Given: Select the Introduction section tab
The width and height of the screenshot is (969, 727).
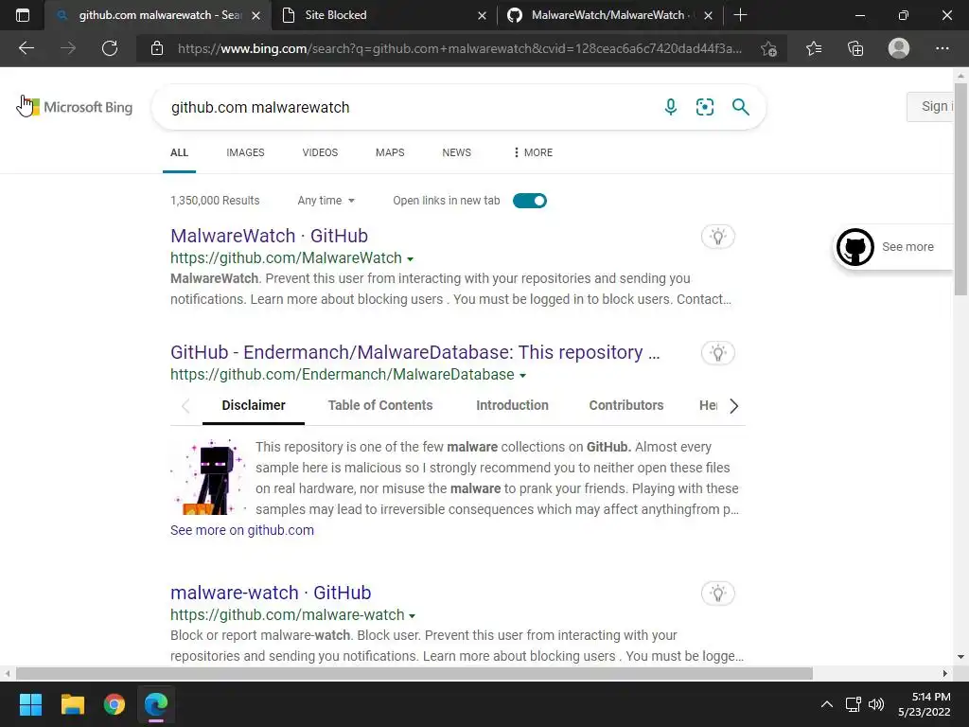Looking at the screenshot, I should (x=512, y=405).
